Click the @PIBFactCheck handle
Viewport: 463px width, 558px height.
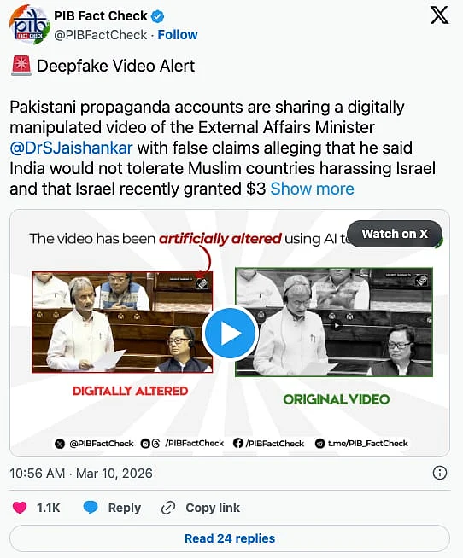click(x=101, y=35)
